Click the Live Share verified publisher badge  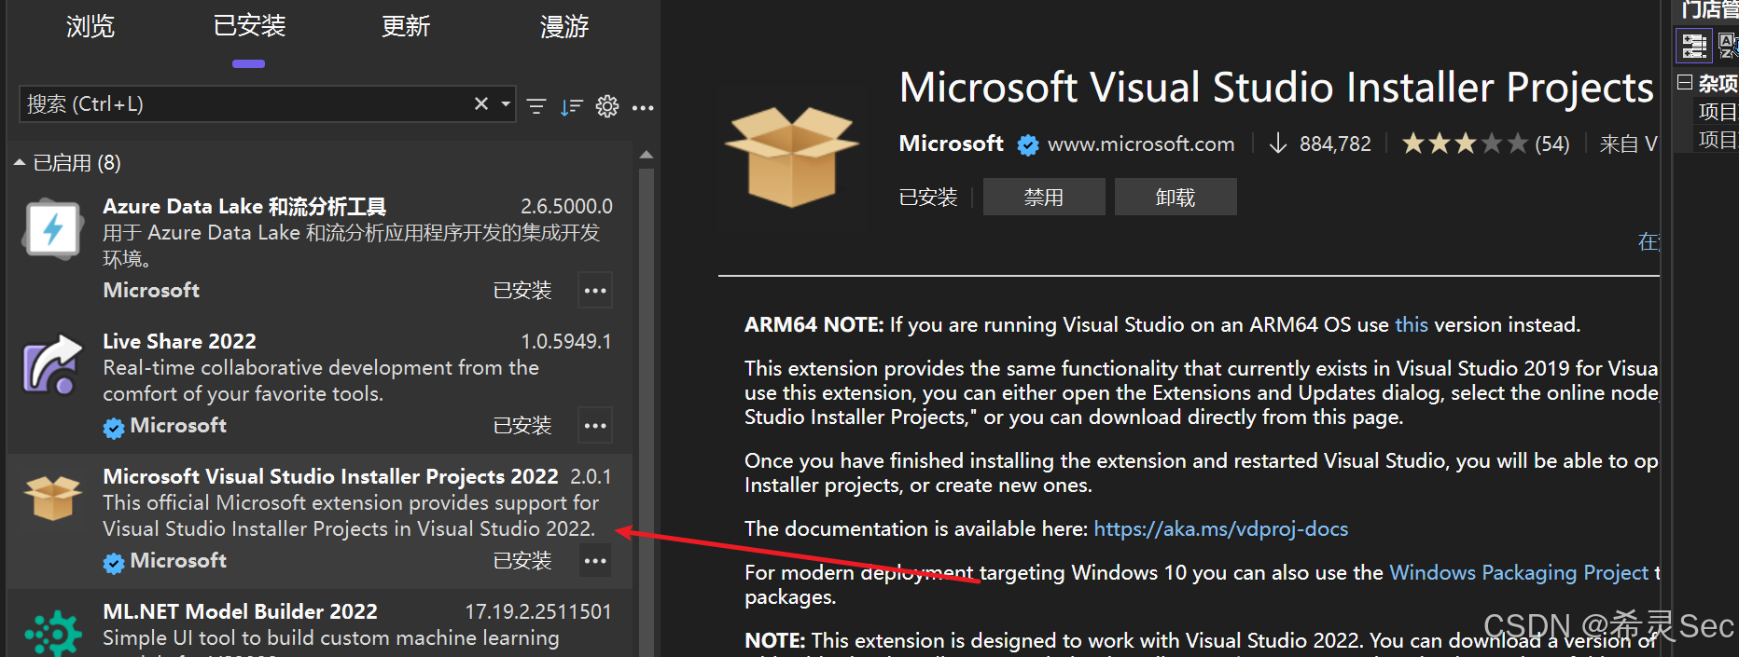(114, 428)
